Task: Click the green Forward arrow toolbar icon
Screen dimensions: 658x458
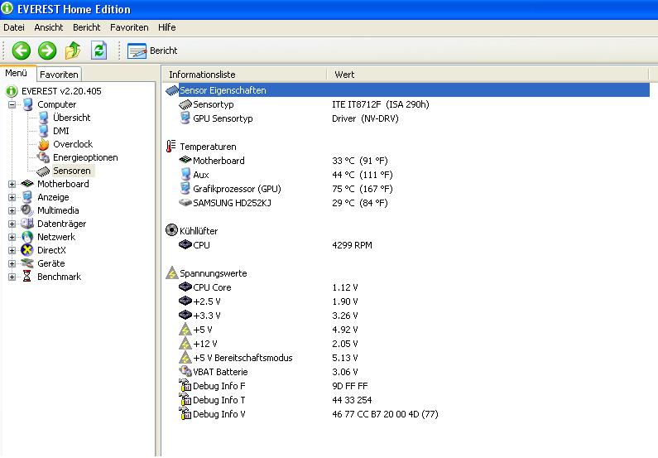Action: pyautogui.click(x=47, y=51)
